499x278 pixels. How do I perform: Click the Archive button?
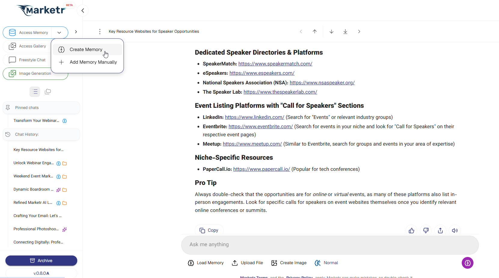click(41, 261)
